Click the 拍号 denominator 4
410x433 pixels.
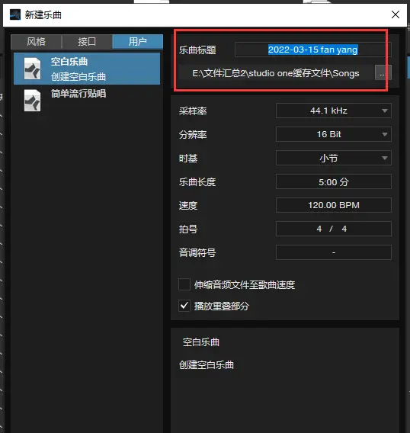pos(344,229)
